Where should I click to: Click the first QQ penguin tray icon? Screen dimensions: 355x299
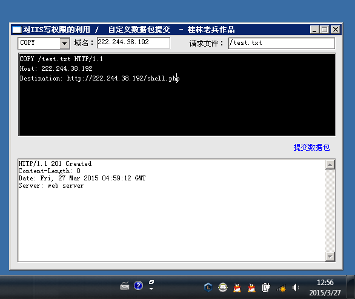click(x=237, y=287)
